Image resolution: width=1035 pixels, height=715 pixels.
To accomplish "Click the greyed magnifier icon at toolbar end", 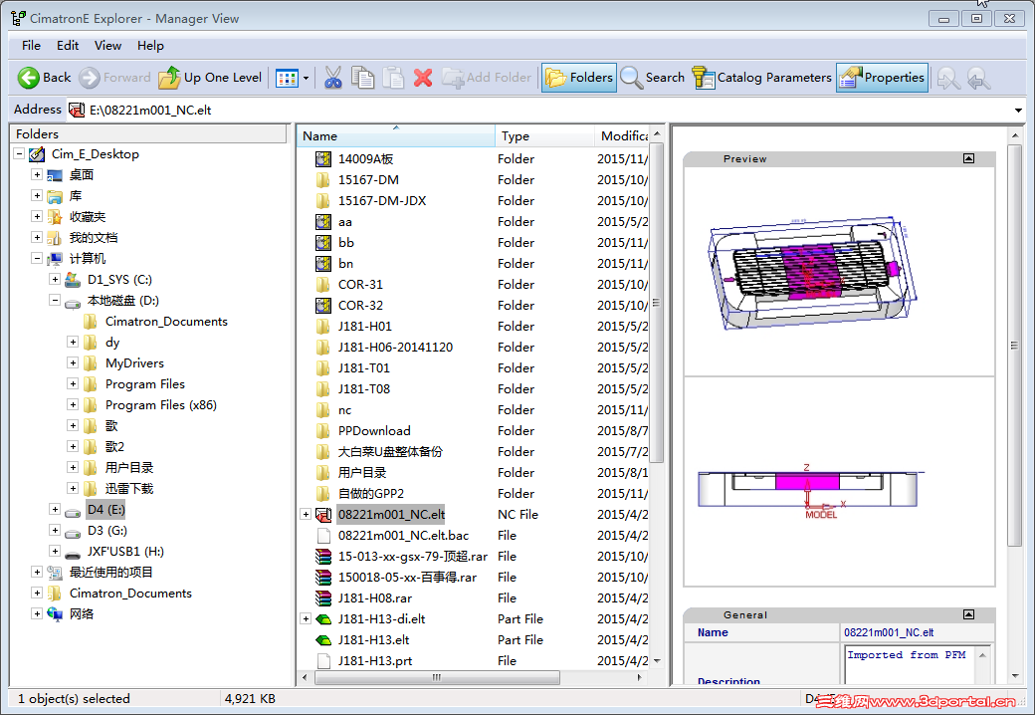I will point(979,79).
